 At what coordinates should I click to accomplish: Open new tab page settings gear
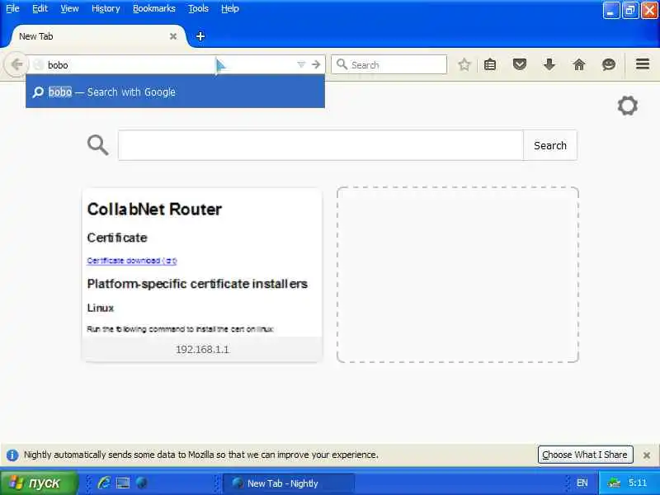click(x=628, y=106)
